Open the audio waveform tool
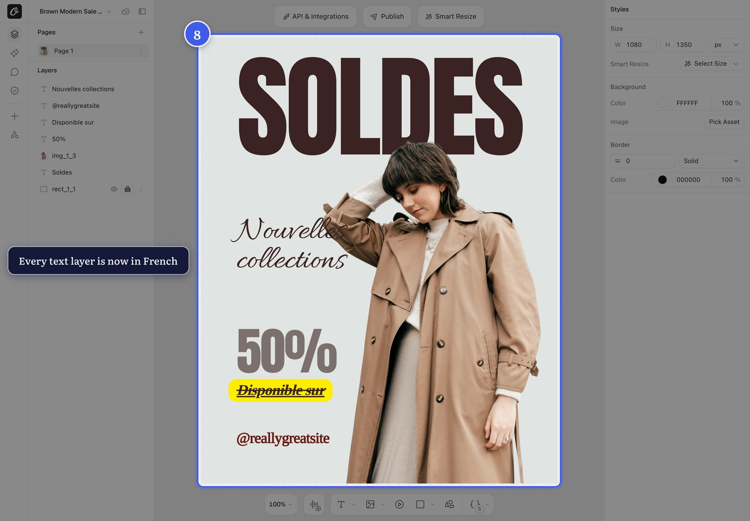Image resolution: width=750 pixels, height=521 pixels. (x=315, y=505)
